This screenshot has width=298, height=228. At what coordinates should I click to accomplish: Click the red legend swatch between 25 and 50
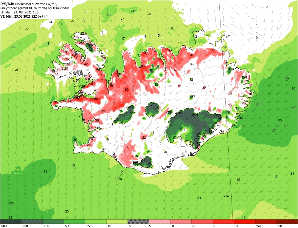coord(202,221)
